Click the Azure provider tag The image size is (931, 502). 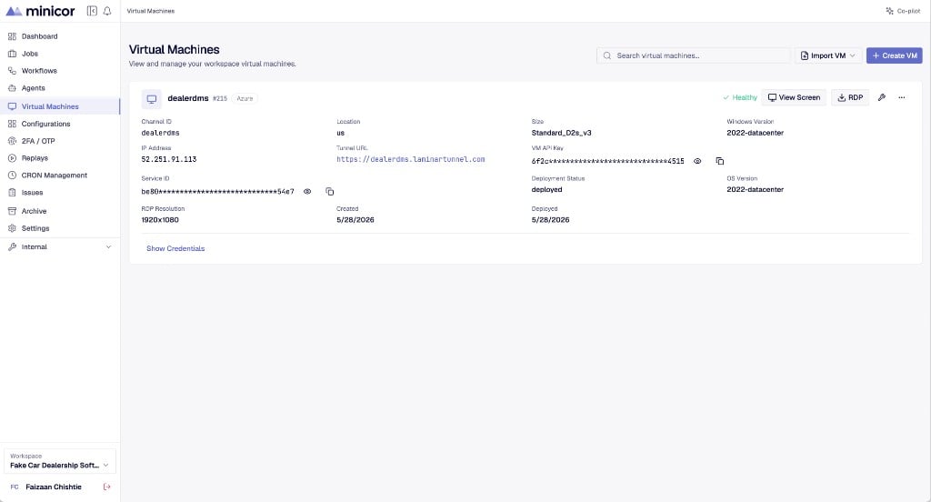(x=245, y=98)
